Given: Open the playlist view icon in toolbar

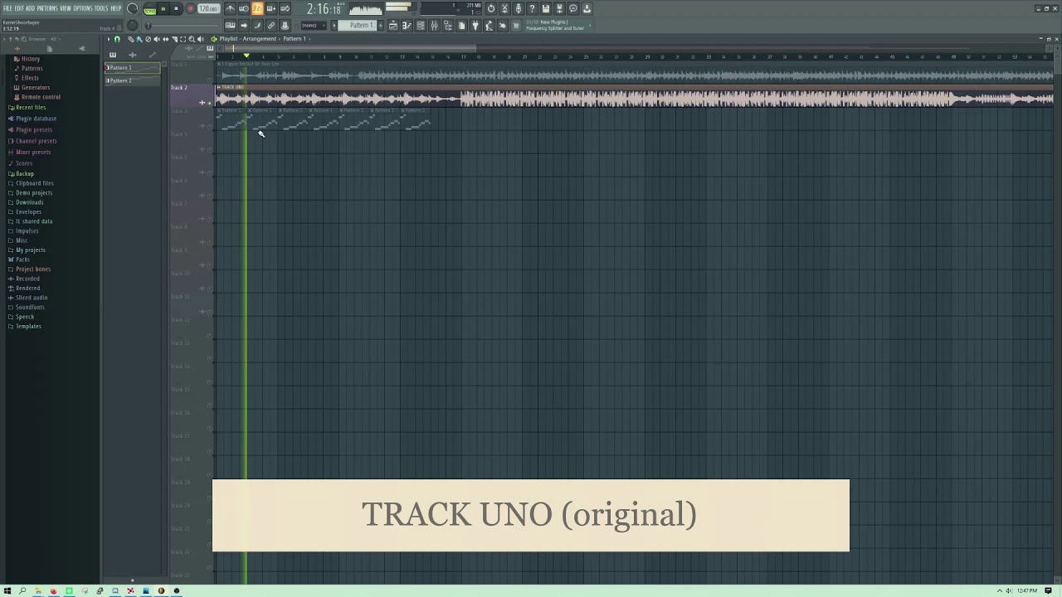Looking at the screenshot, I should [x=393, y=26].
